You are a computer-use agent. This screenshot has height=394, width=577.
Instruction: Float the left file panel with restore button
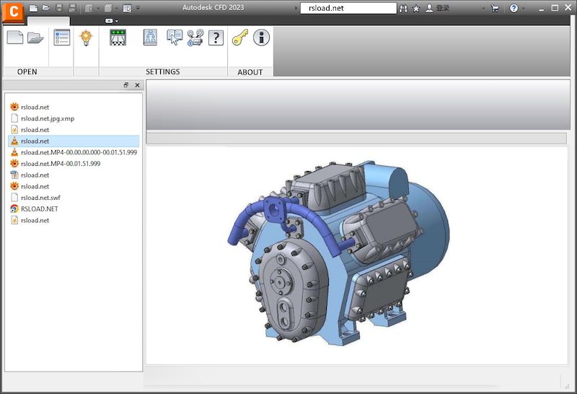(x=125, y=85)
